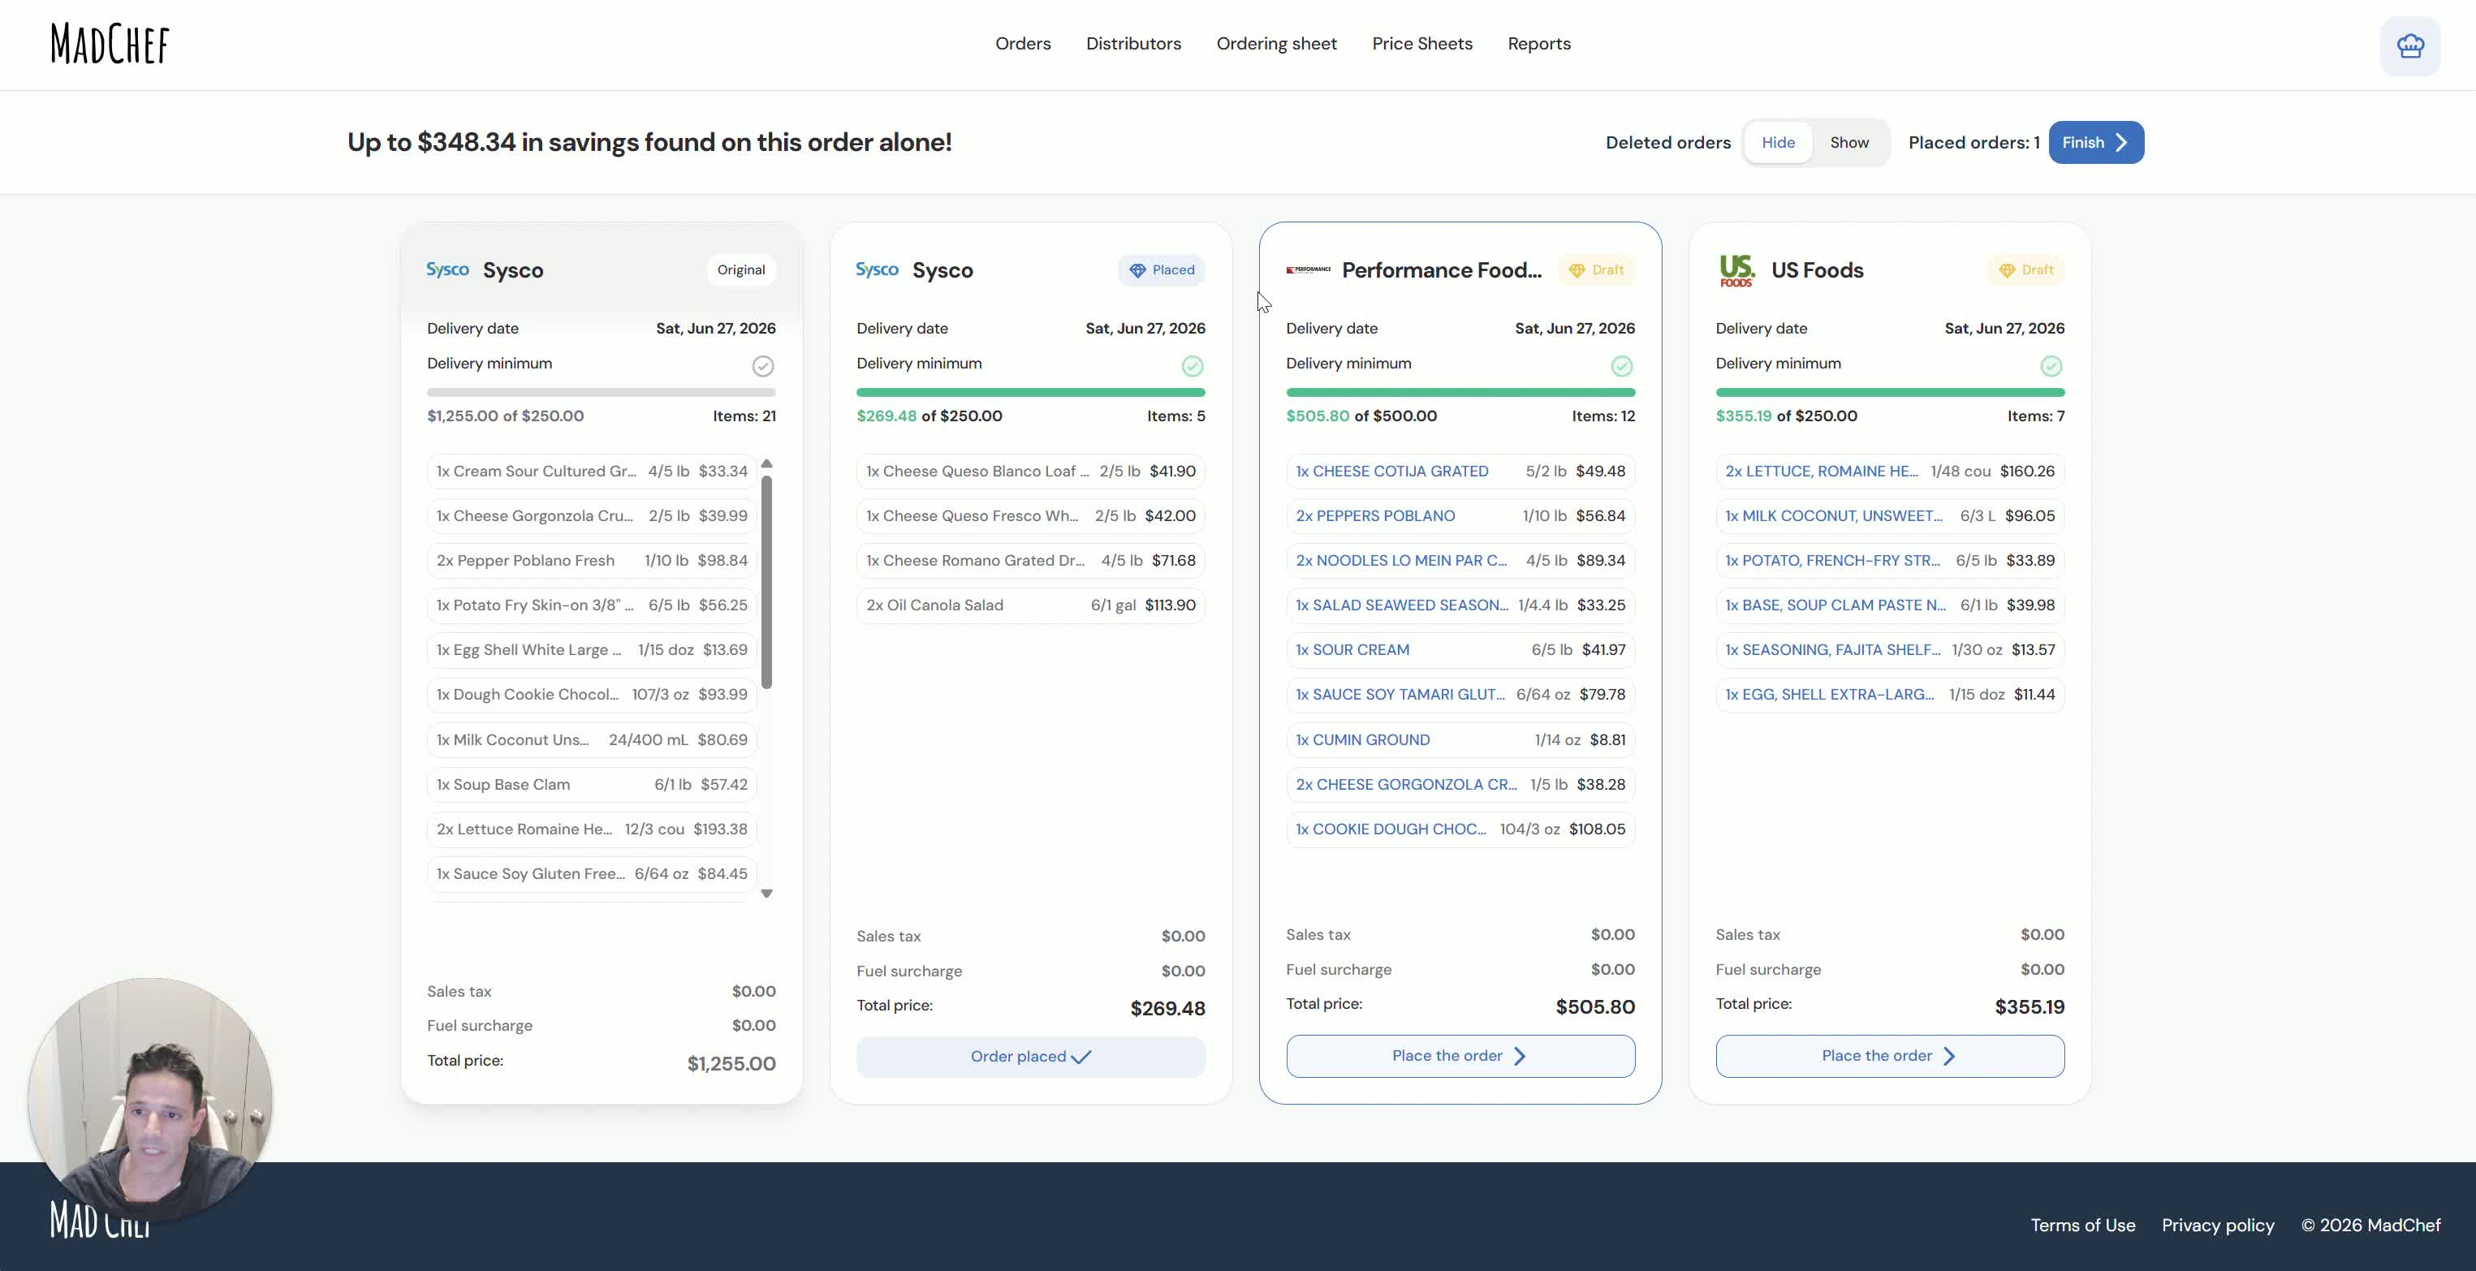This screenshot has height=1271, width=2476.
Task: Click Draft badge on Performance Food card
Action: coord(1597,270)
